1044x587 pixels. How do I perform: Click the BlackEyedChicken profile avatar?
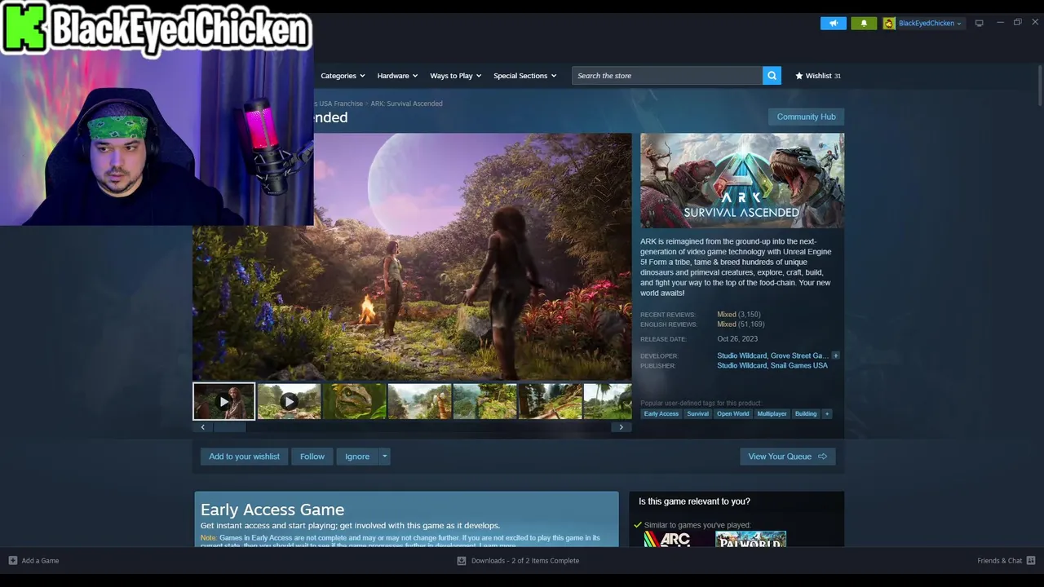[x=889, y=23]
